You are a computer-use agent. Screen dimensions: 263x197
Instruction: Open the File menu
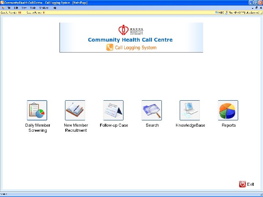tap(8, 8)
